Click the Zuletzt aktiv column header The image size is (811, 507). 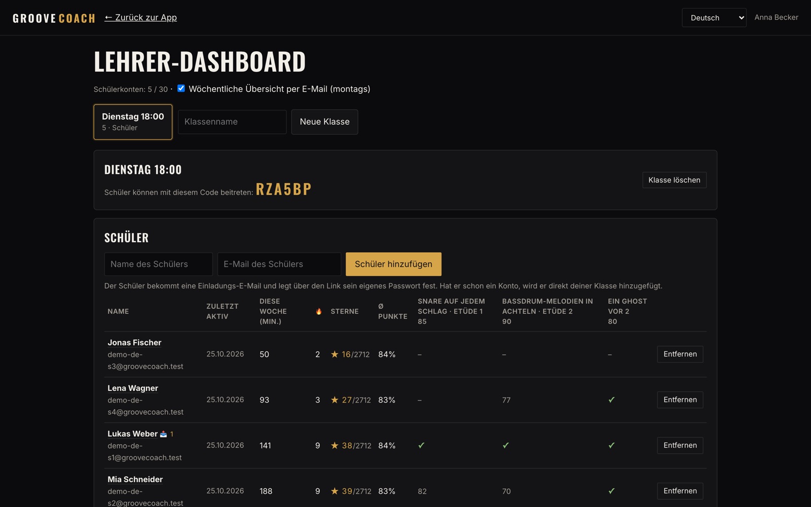coord(222,311)
